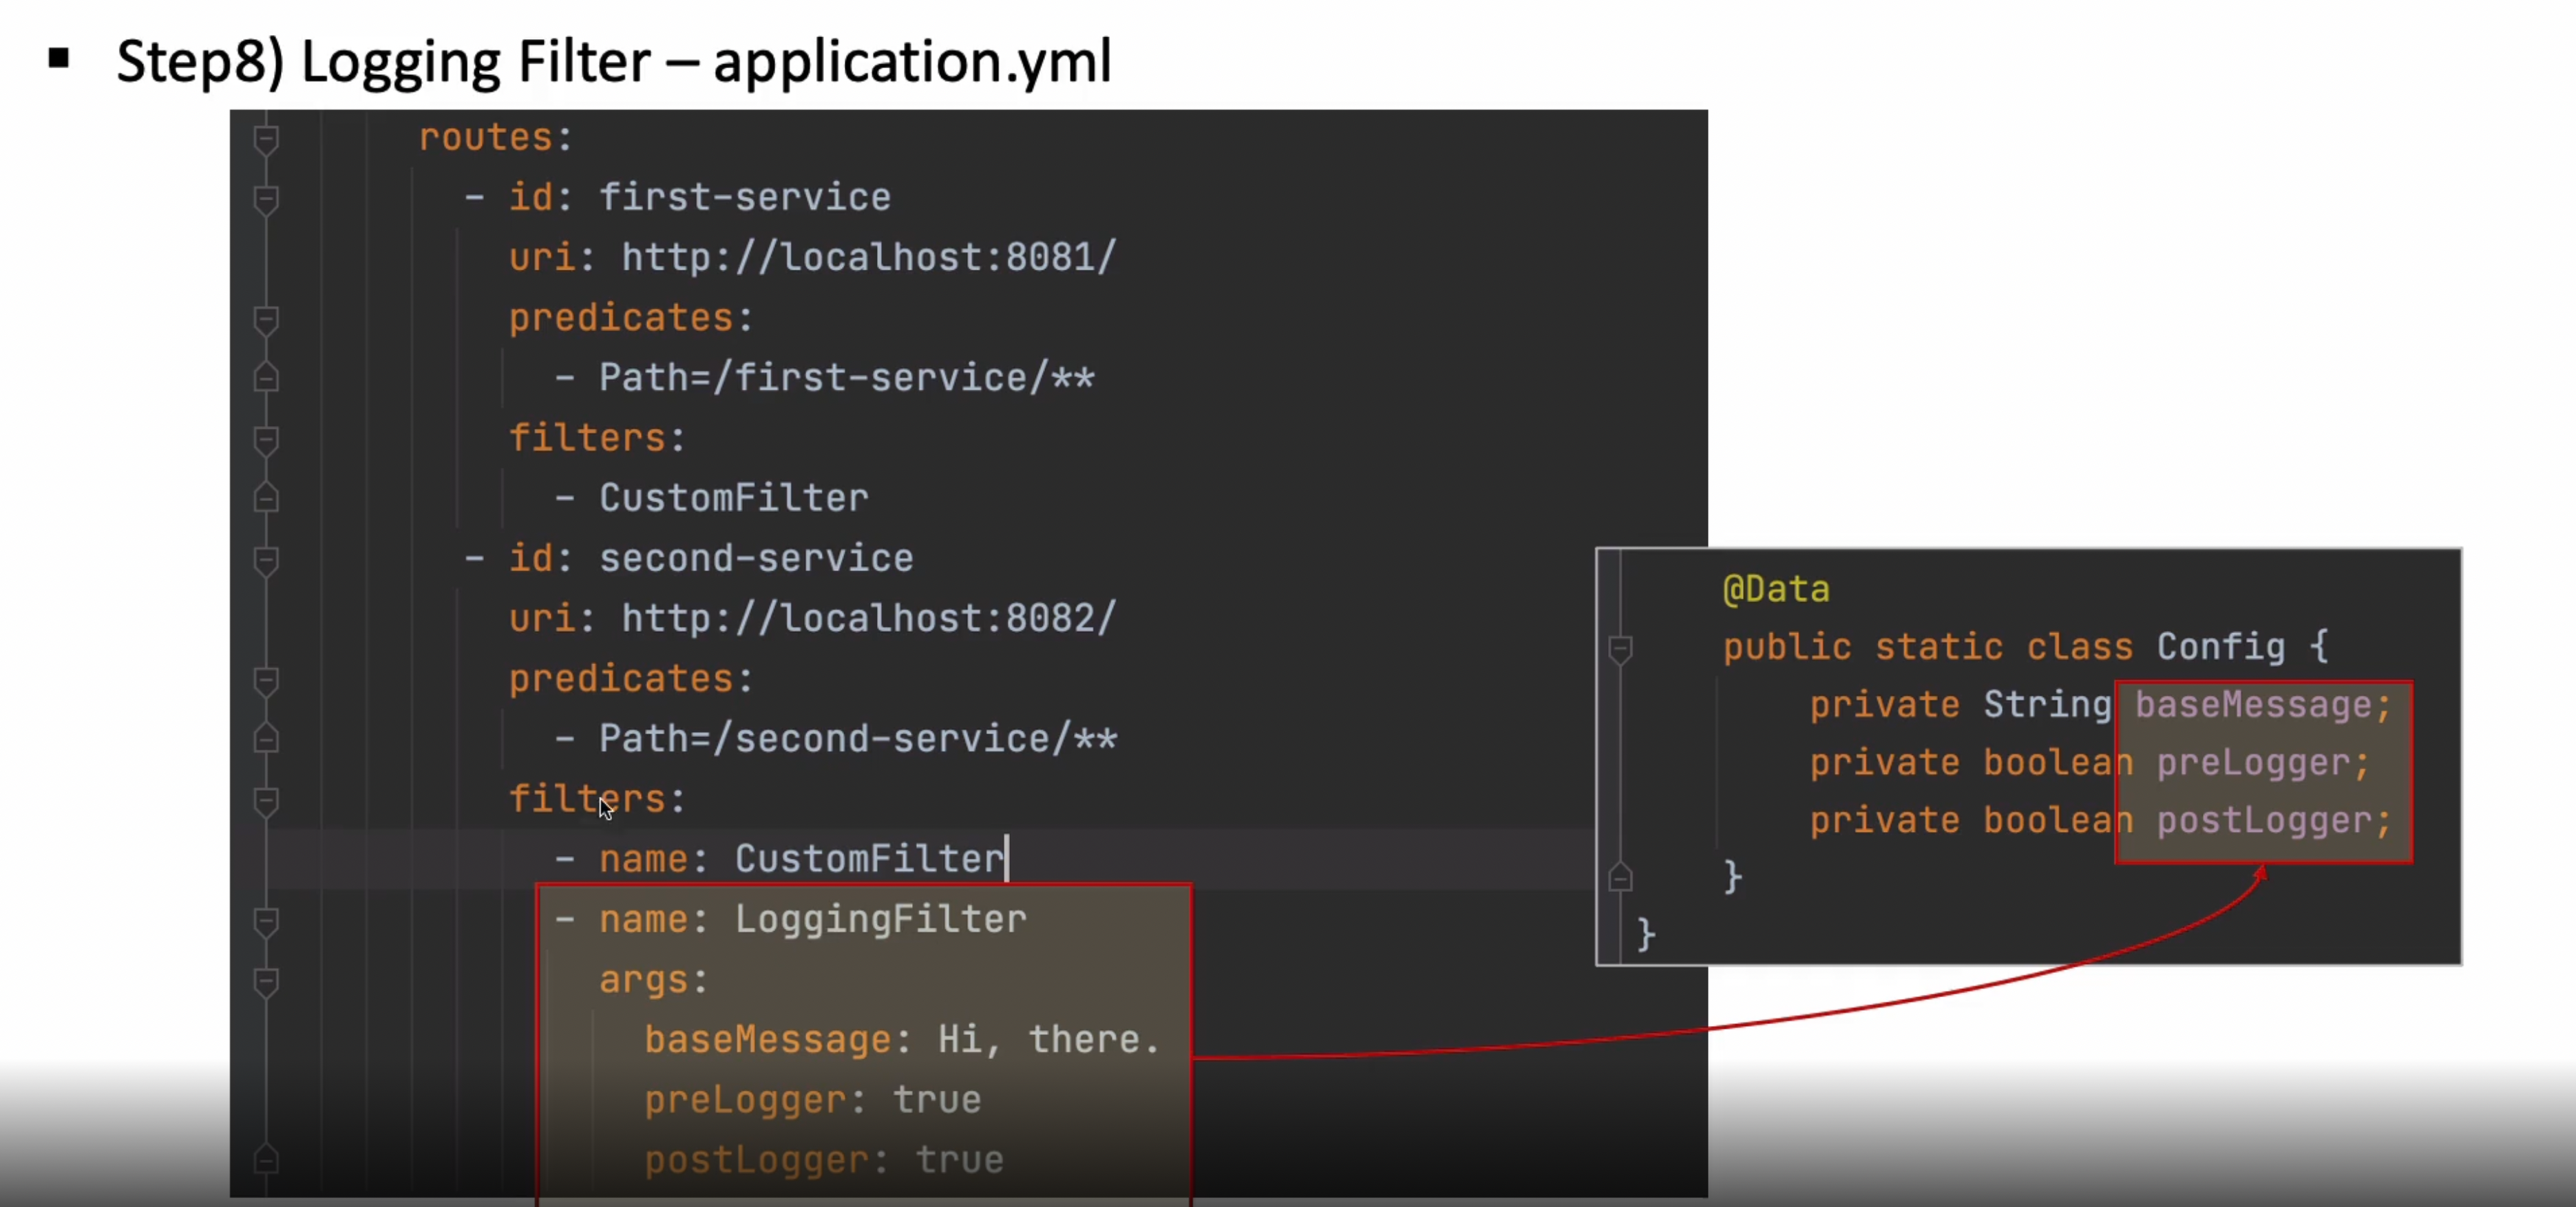
Task: Click the LoggingFilter name value
Action: click(x=881, y=919)
